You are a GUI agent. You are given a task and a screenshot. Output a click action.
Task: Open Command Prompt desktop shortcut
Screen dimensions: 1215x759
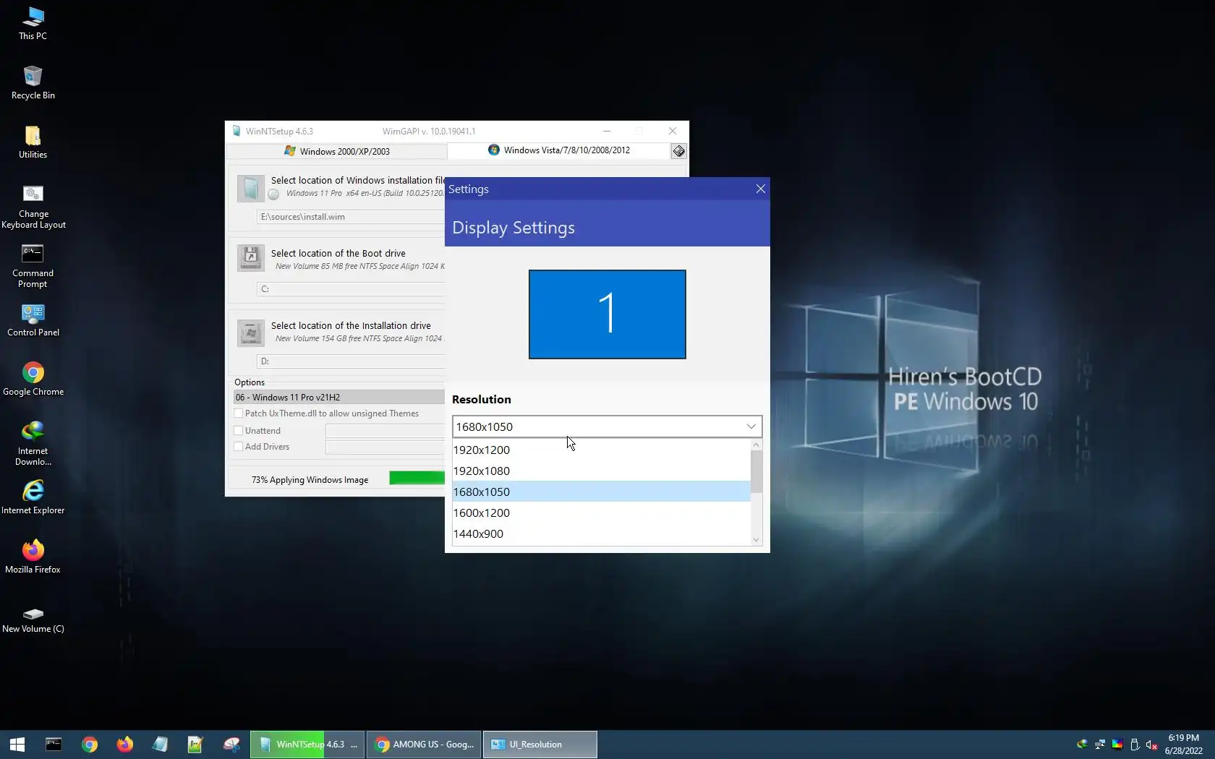(x=33, y=266)
